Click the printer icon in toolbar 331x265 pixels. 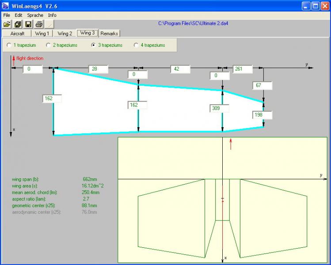(x=39, y=24)
